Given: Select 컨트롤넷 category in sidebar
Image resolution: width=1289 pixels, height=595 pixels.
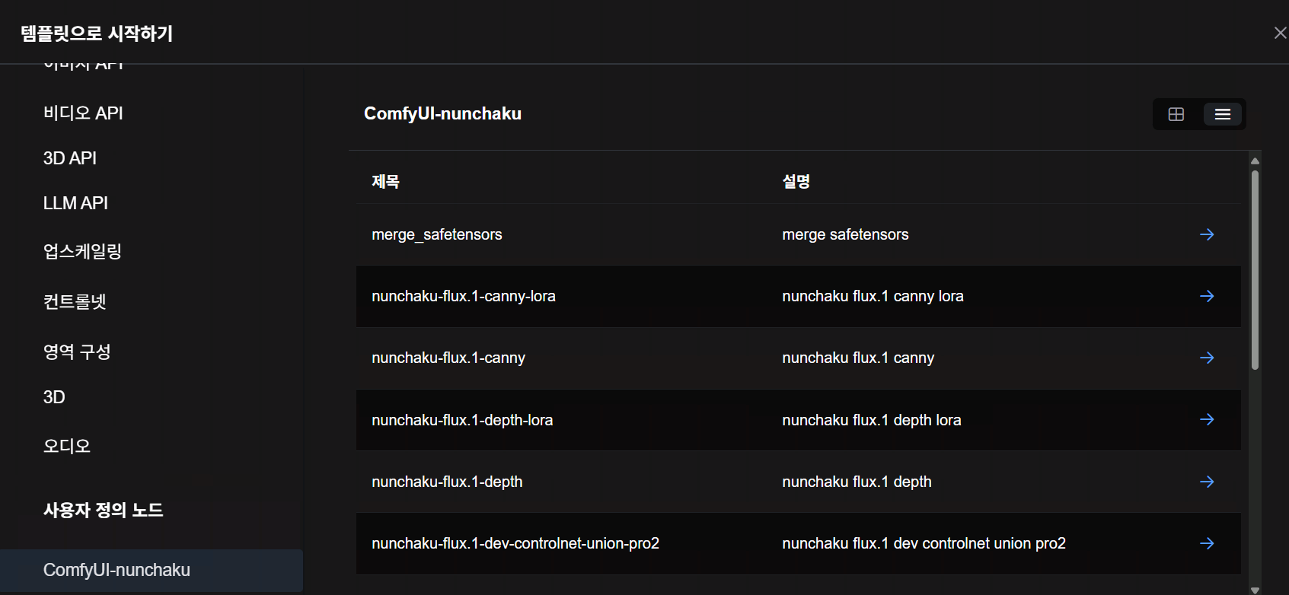Looking at the screenshot, I should coord(75,301).
